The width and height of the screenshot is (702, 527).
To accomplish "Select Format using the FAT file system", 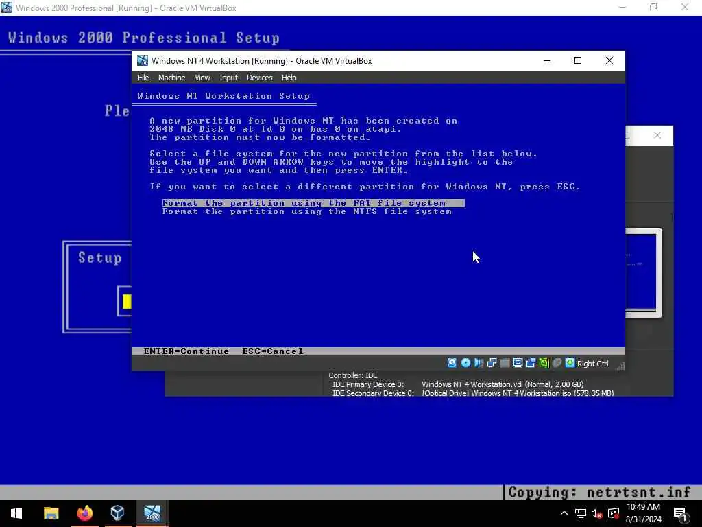I will (x=313, y=203).
